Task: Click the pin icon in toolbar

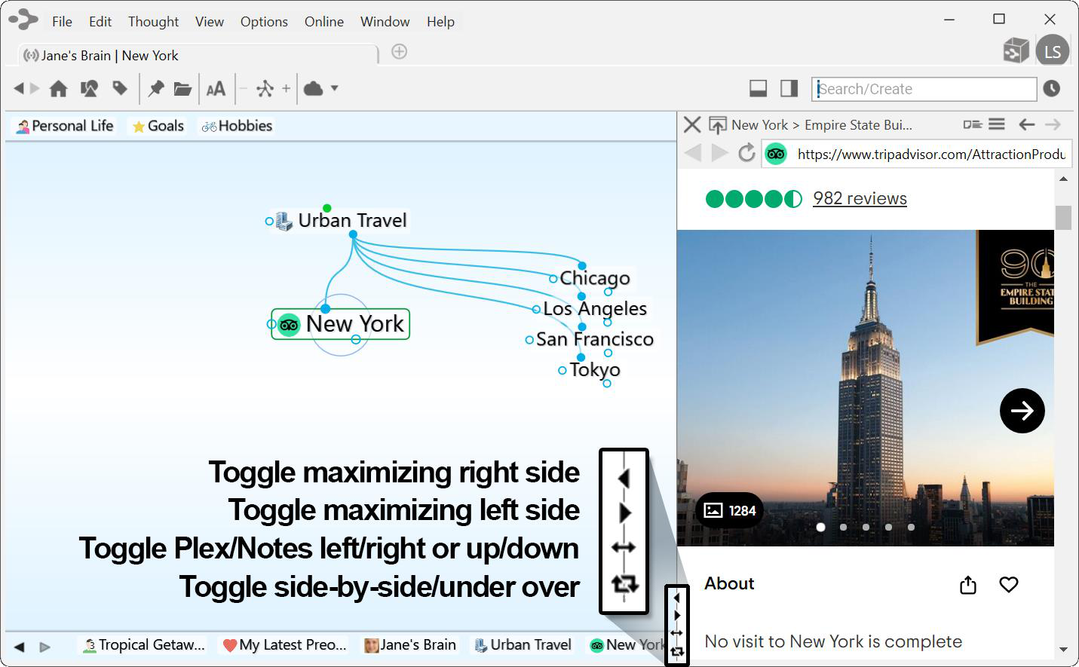Action: (156, 89)
